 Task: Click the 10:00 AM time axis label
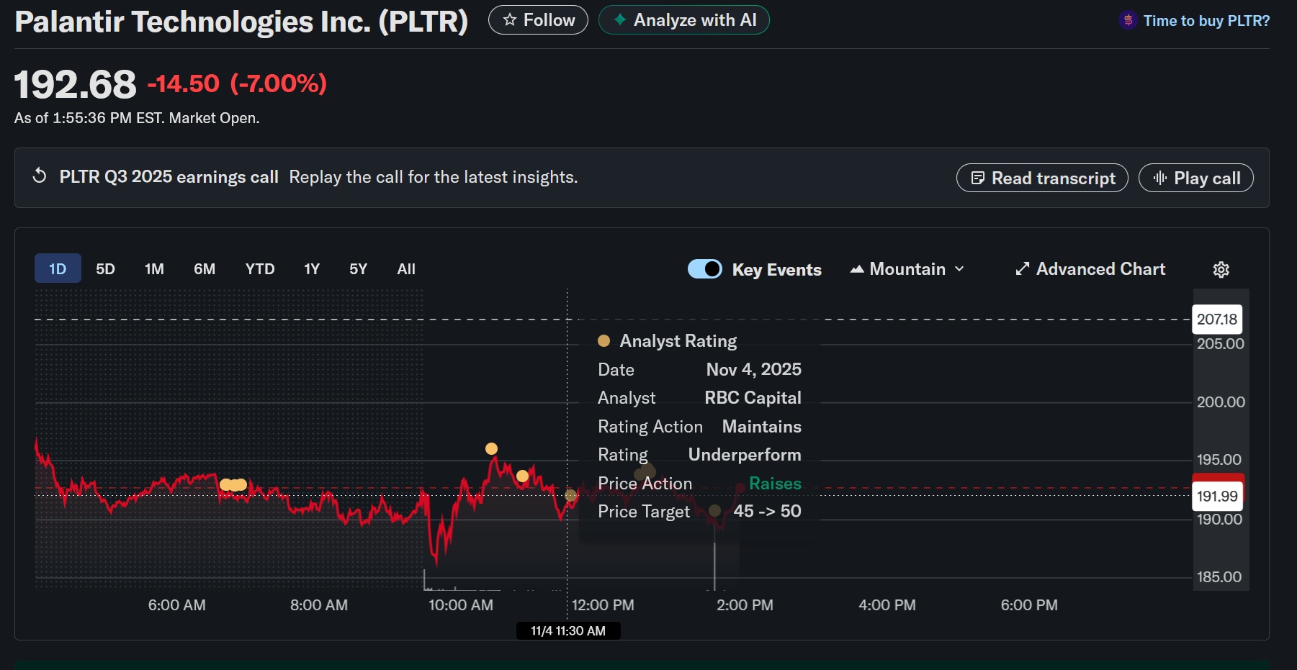click(461, 605)
